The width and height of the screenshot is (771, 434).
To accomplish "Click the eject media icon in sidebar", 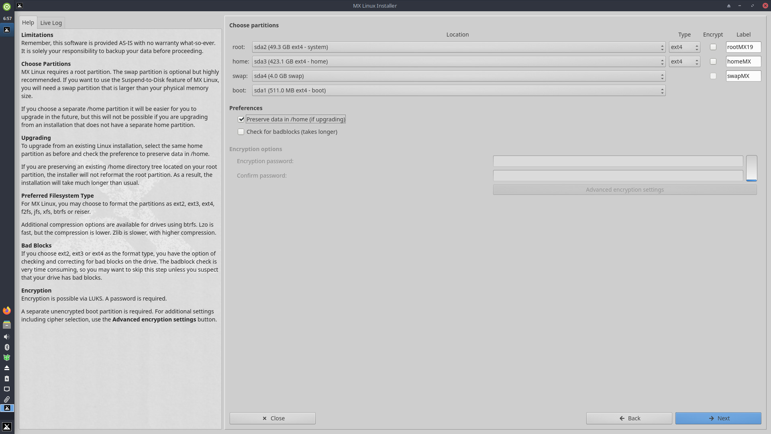I will pos(6,368).
